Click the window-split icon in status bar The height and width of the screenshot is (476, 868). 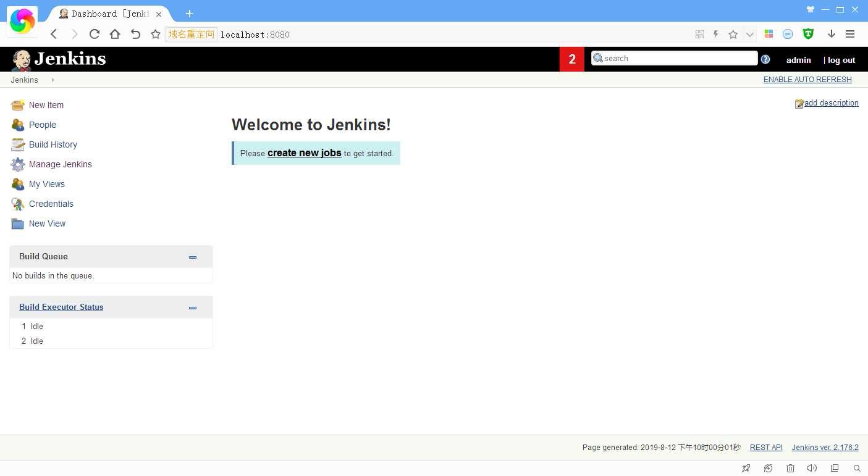pyautogui.click(x=835, y=469)
